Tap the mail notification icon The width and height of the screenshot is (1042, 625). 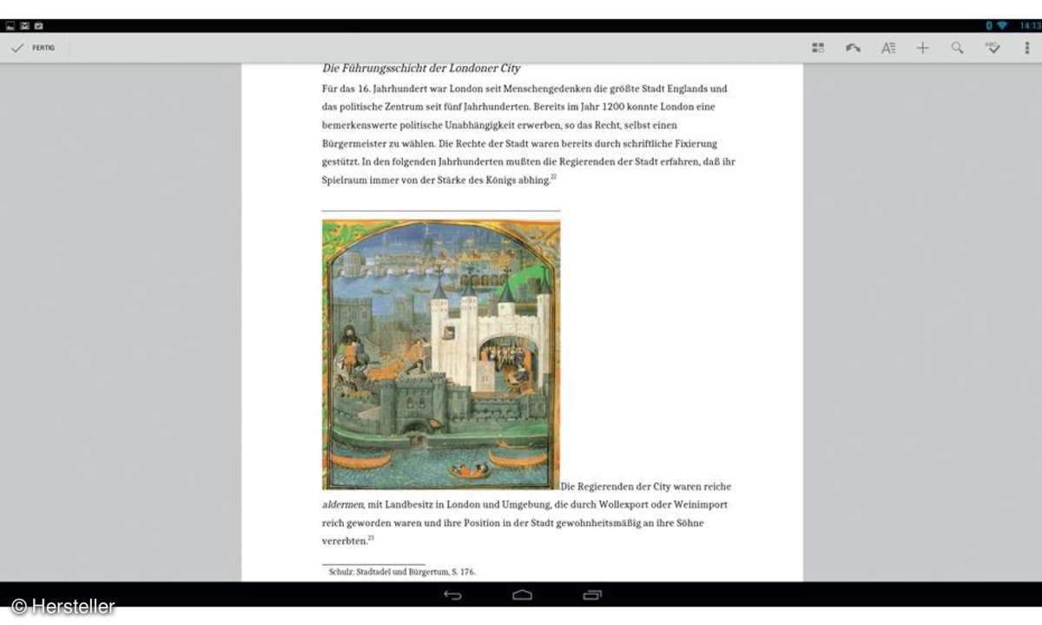(24, 26)
